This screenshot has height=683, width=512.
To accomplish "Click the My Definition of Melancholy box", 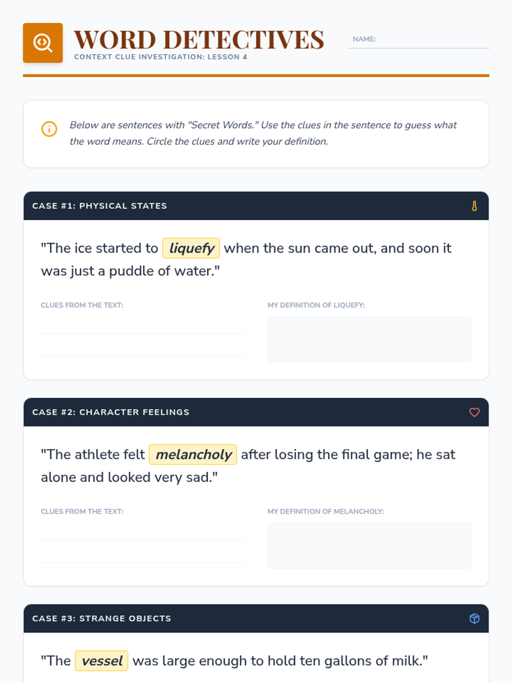I will pyautogui.click(x=369, y=546).
